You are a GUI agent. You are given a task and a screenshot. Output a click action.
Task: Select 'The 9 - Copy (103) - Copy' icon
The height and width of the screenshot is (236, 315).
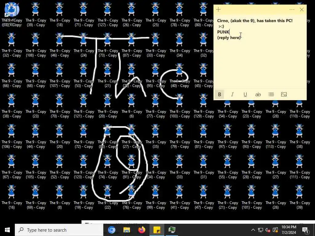coord(180,106)
